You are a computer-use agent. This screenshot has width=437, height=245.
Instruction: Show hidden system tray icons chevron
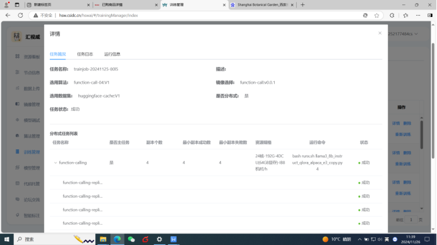click(x=359, y=239)
